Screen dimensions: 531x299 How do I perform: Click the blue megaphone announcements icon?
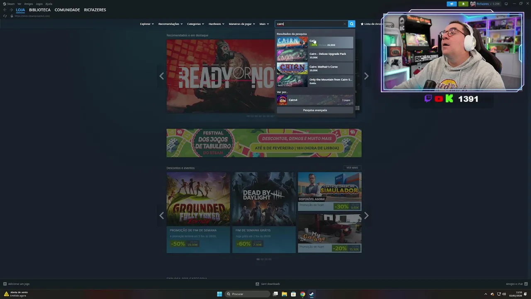pos(451,4)
